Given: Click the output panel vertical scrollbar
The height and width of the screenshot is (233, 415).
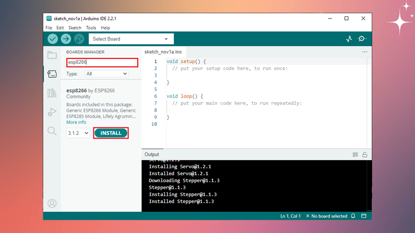Looking at the screenshot, I should click(x=369, y=185).
